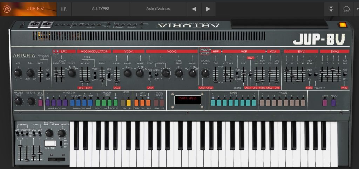Select Arpeggio RANGE button 4
The image size is (359, 169).
point(66,103)
